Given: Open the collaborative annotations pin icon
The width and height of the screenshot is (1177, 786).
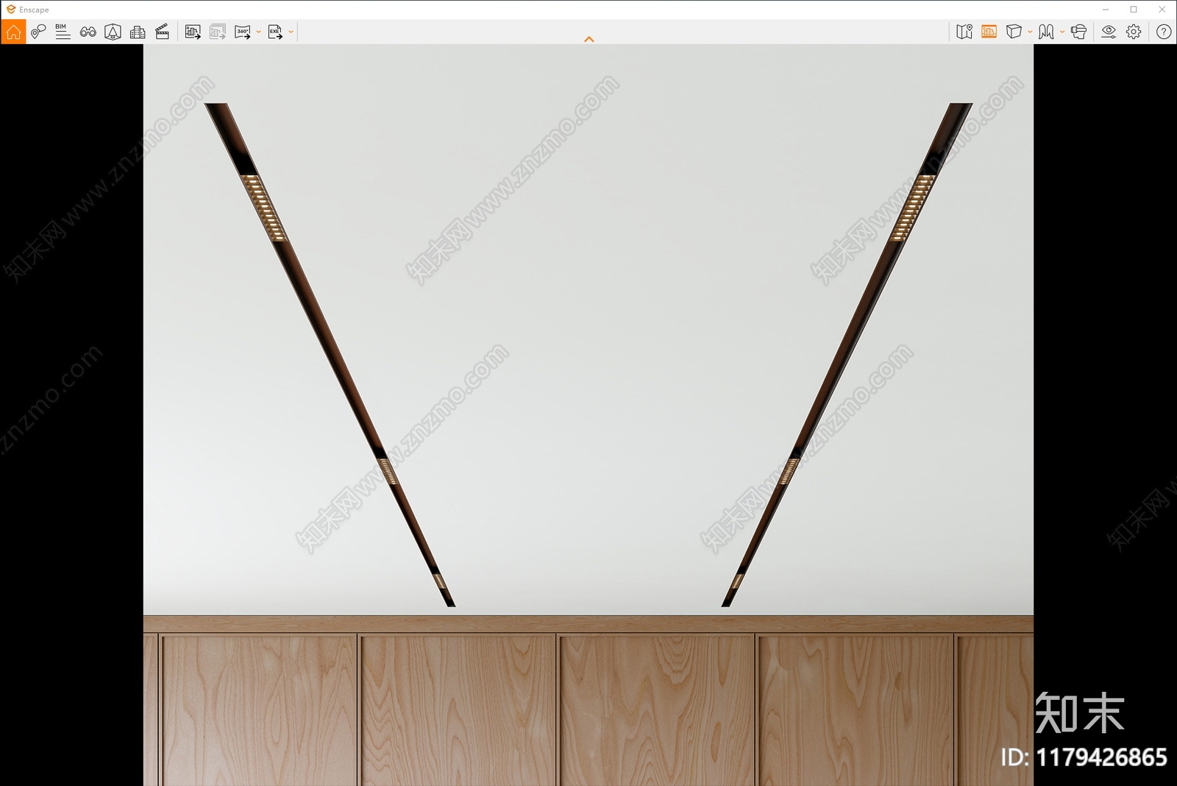Looking at the screenshot, I should pos(38,32).
